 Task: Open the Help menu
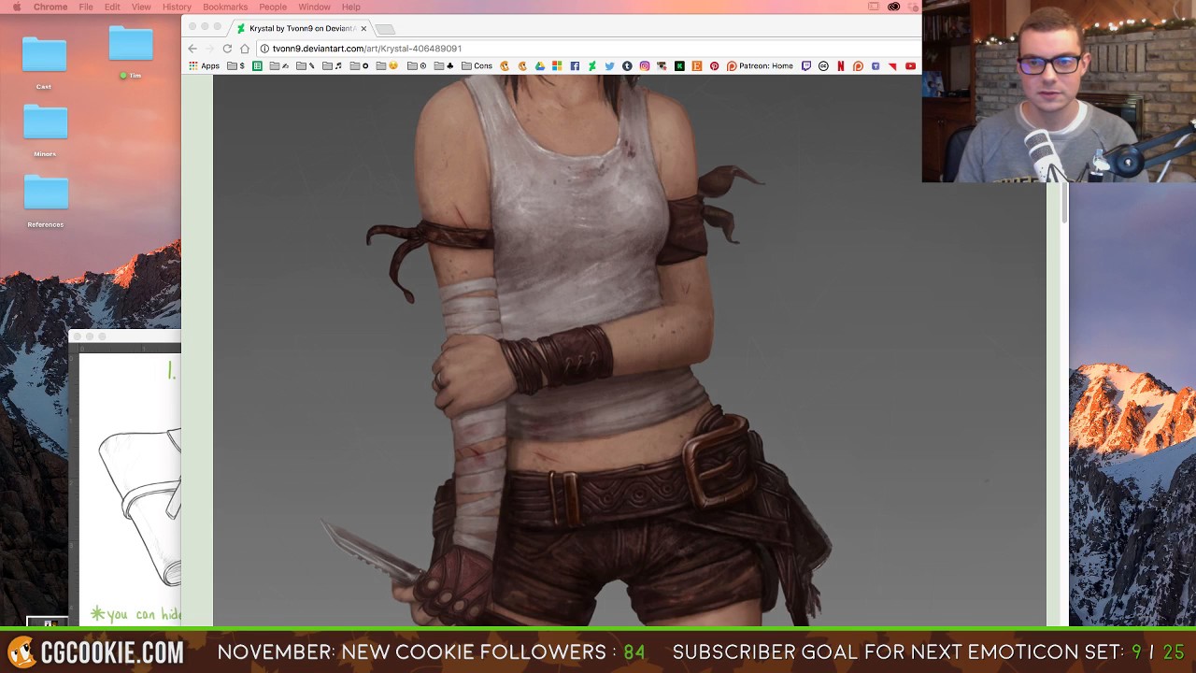(350, 7)
